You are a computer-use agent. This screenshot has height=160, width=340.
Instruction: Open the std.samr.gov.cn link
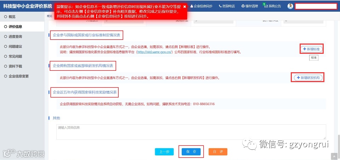click(155, 52)
